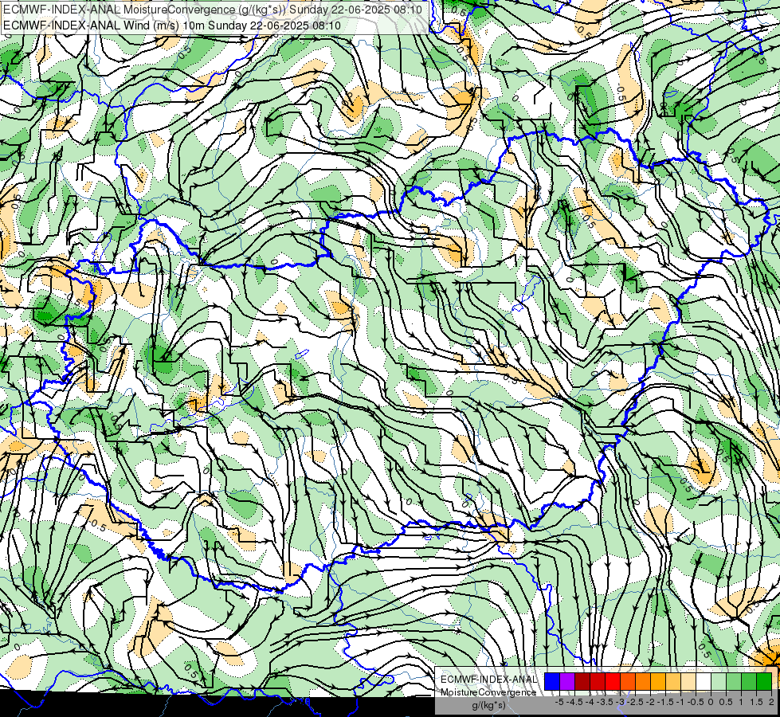This screenshot has width=780, height=717.
Task: Click the purple legend swatch, -5 to -4.5
Action: click(x=567, y=682)
